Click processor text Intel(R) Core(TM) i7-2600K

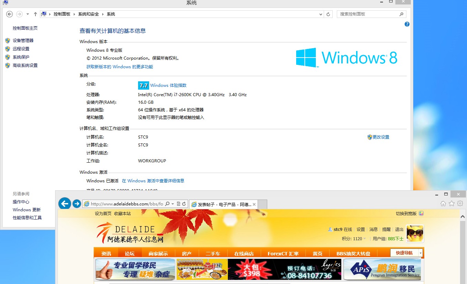[192, 95]
